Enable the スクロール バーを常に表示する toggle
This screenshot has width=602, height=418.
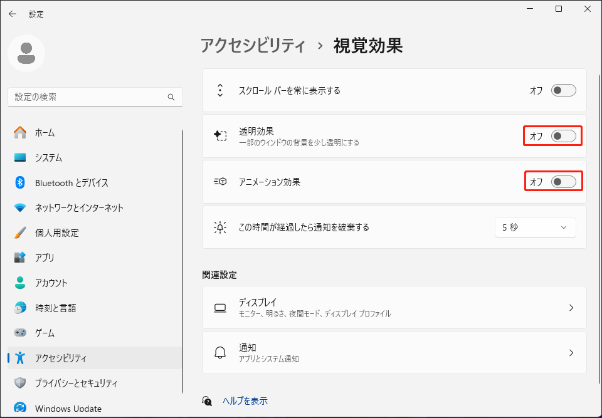[x=562, y=90]
